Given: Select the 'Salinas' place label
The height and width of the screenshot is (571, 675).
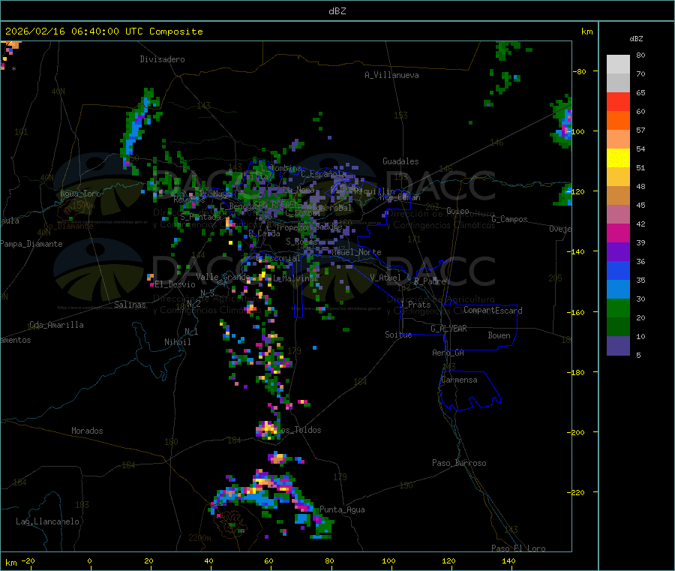Looking at the screenshot, I should pos(130,305).
